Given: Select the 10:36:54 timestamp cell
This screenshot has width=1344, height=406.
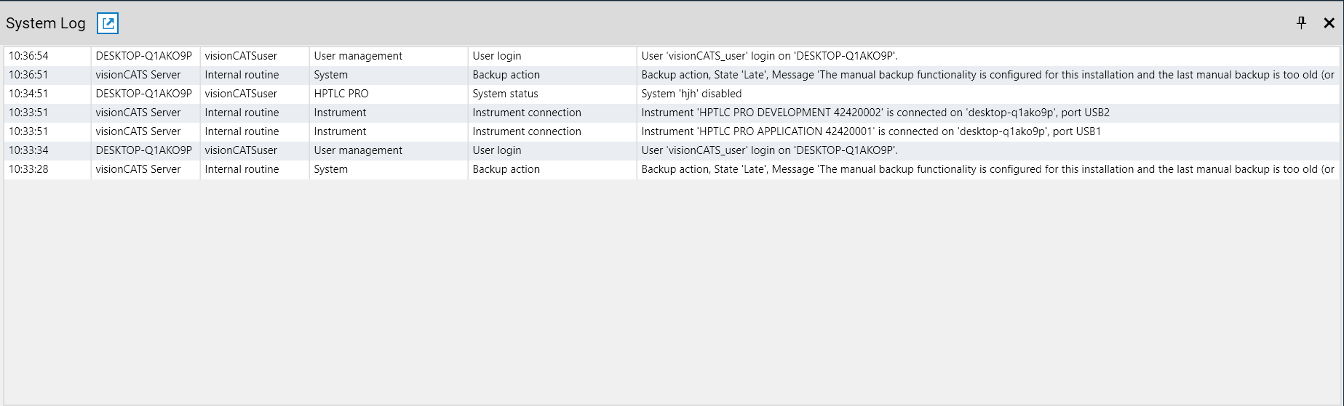Looking at the screenshot, I should click(29, 56).
